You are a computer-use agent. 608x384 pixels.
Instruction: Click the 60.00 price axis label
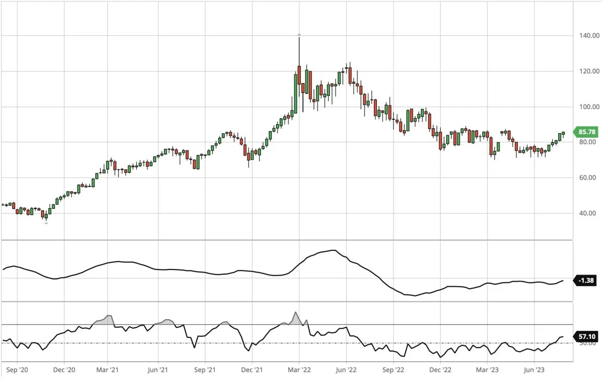pos(586,178)
